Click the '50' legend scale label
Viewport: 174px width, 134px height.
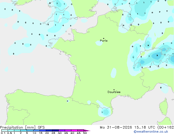(x=85, y=133)
